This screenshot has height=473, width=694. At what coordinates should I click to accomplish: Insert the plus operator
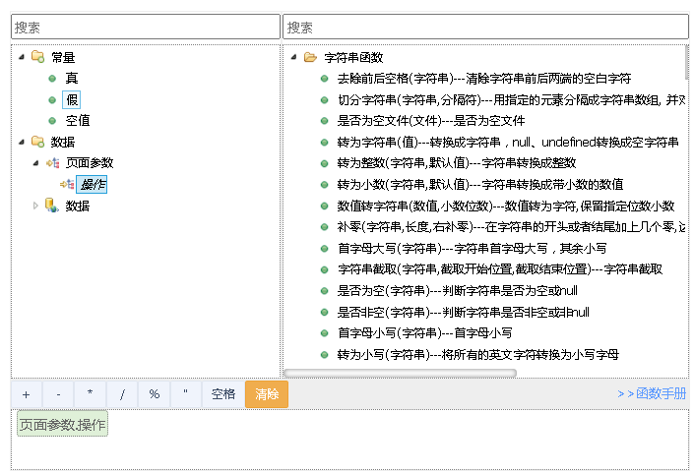(27, 394)
